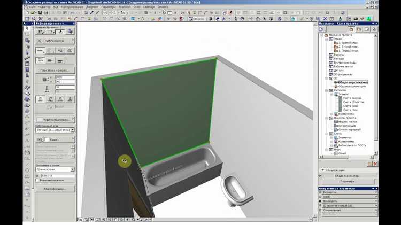The image size is (401, 225).
Task: Select the second construction method button
Action: 50,60
